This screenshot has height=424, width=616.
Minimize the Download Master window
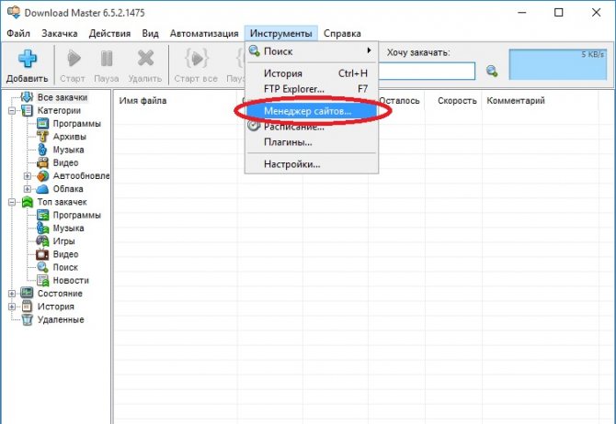pyautogui.click(x=521, y=13)
